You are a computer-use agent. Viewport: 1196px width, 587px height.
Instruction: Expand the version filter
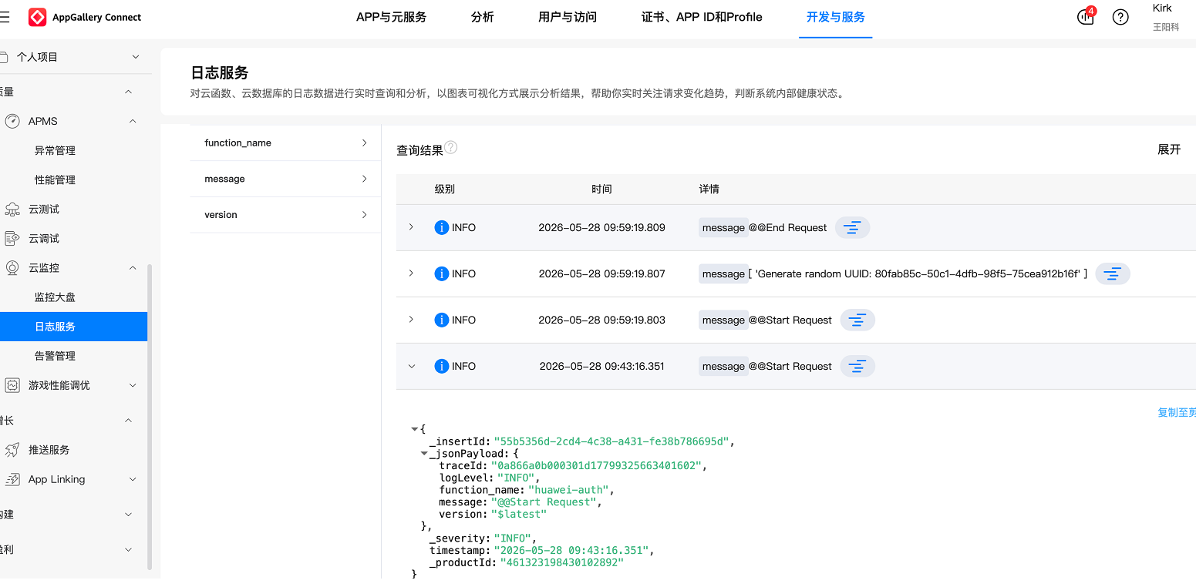(364, 214)
